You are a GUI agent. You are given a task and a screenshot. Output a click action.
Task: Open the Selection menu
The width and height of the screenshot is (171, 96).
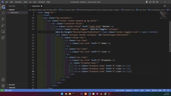pos(18,2)
